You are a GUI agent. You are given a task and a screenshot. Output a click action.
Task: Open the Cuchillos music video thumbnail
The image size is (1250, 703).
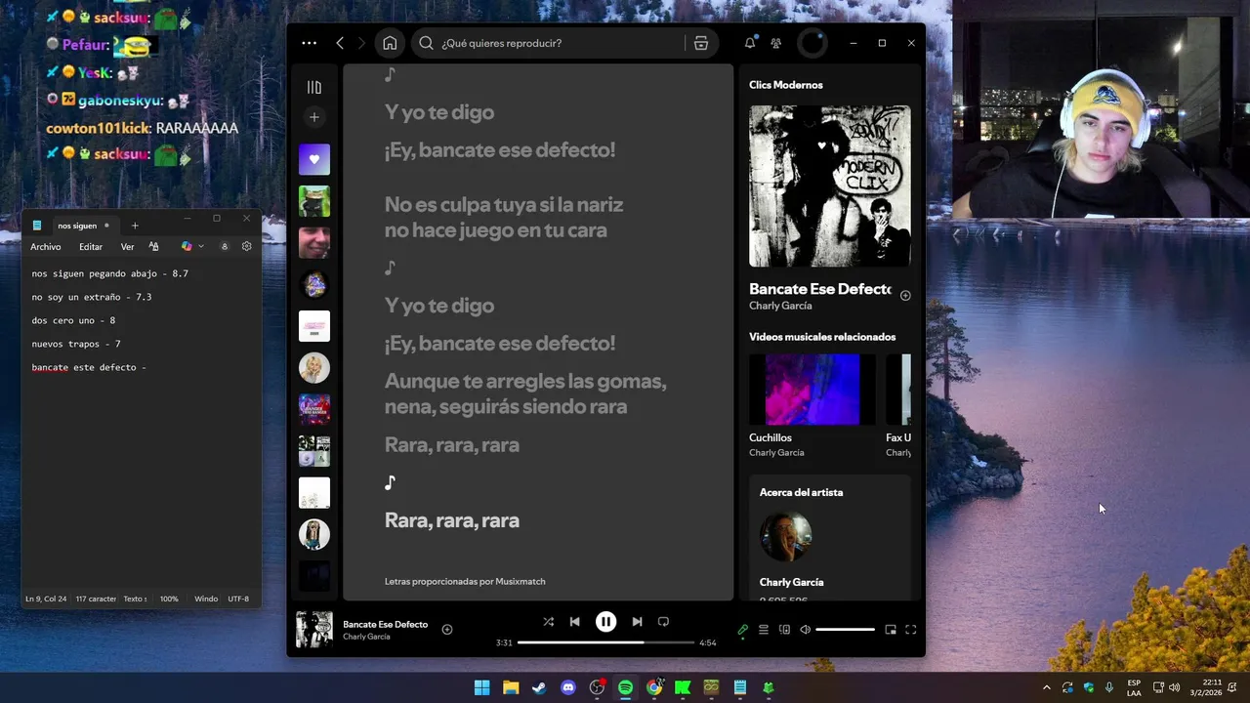point(812,390)
